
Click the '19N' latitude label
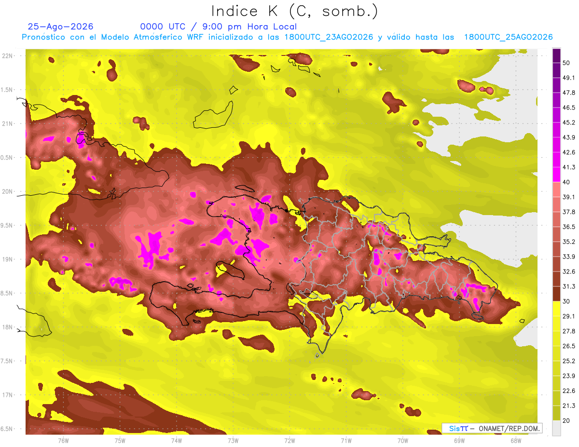tap(7, 259)
